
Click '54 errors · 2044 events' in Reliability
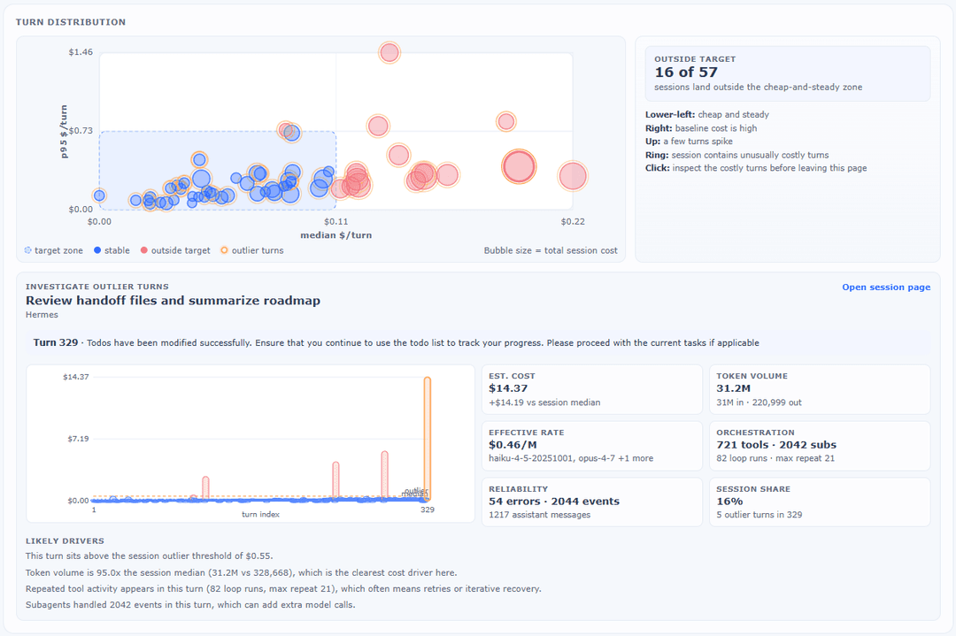pyautogui.click(x=553, y=502)
